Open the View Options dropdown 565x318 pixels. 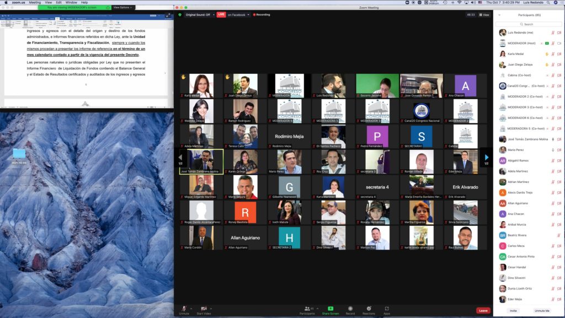[123, 7]
